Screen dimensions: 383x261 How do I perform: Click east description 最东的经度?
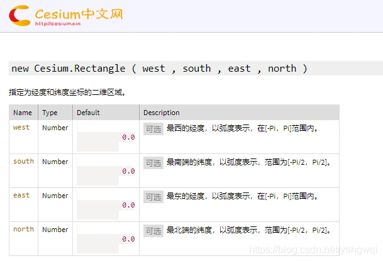[x=186, y=196]
